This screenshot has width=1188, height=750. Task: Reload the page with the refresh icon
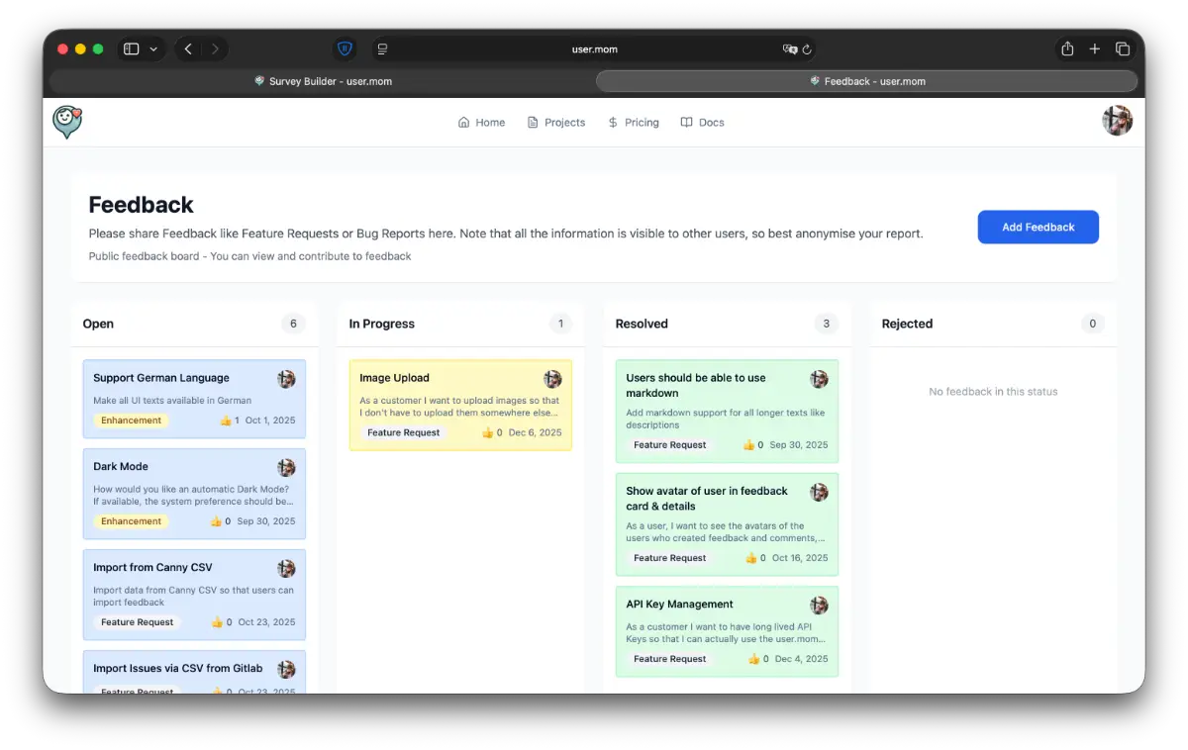807,49
